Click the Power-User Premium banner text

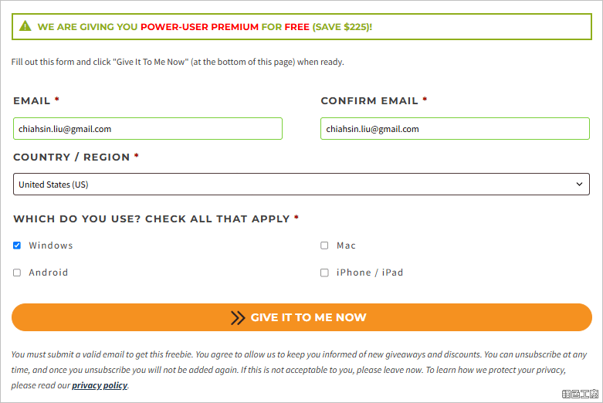point(199,27)
